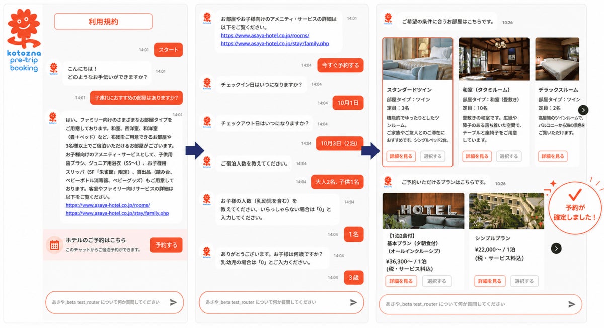Click 詳細を見る for 和室（タタミルーム）

[x=477, y=156]
